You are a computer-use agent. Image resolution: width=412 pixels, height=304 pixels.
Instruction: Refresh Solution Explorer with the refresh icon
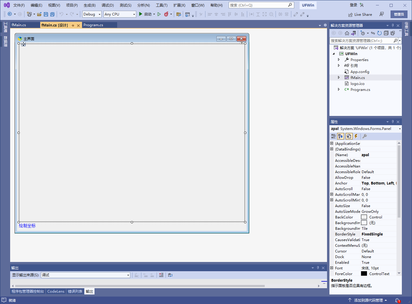[x=380, y=33]
